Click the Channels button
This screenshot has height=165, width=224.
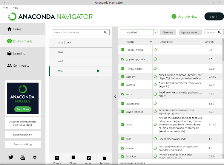(168, 32)
